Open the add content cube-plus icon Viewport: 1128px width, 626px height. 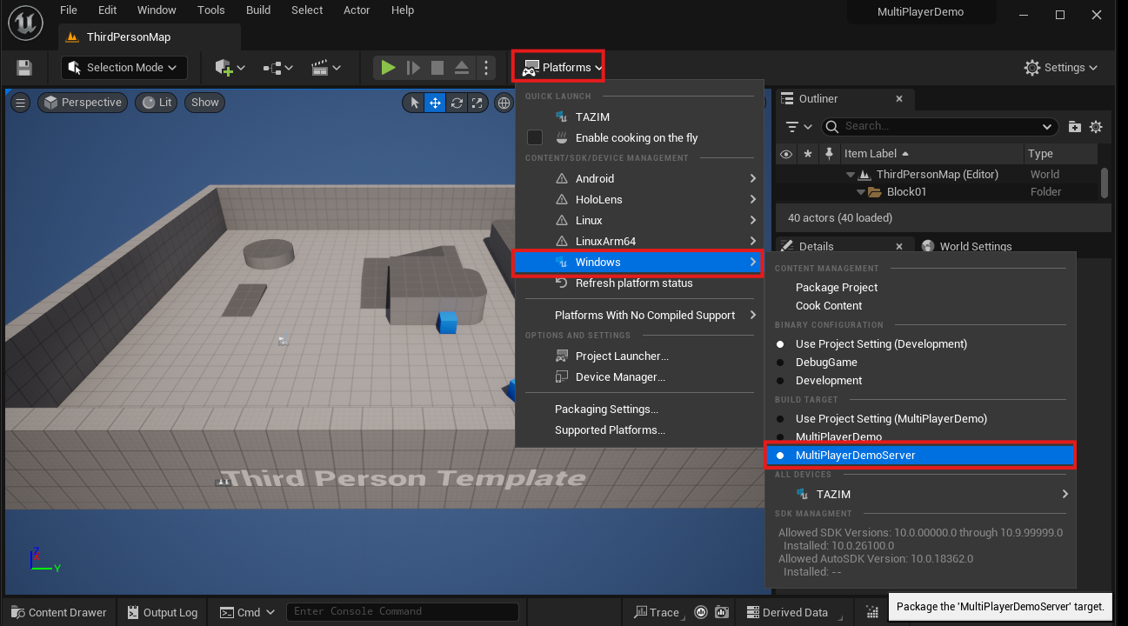pos(230,68)
